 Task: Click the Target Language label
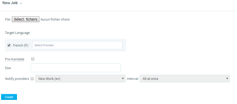[x=17, y=33]
